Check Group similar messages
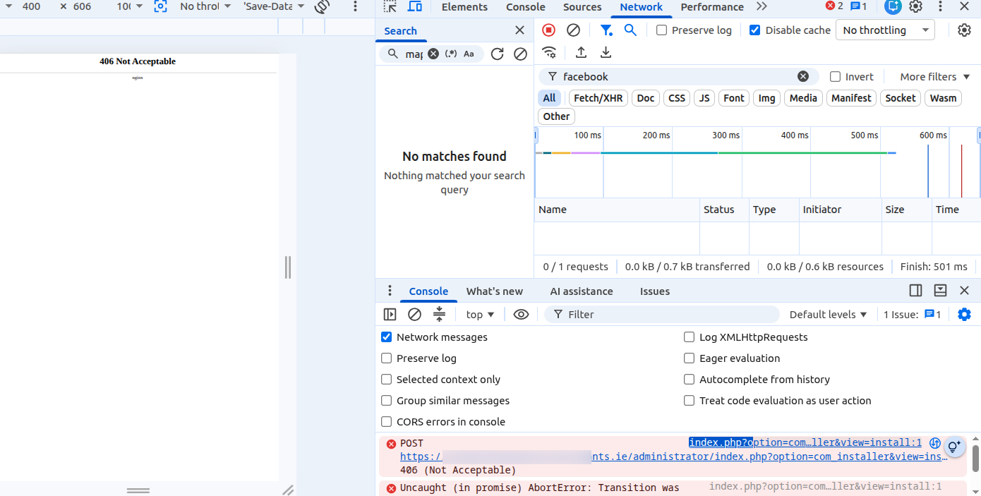This screenshot has width=981, height=496. 386,401
